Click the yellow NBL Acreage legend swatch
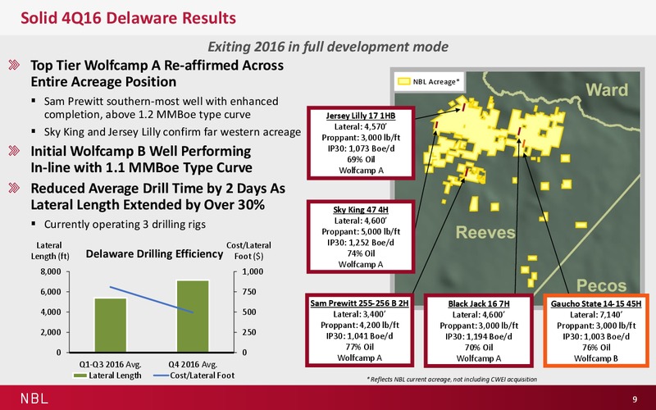 pos(403,81)
